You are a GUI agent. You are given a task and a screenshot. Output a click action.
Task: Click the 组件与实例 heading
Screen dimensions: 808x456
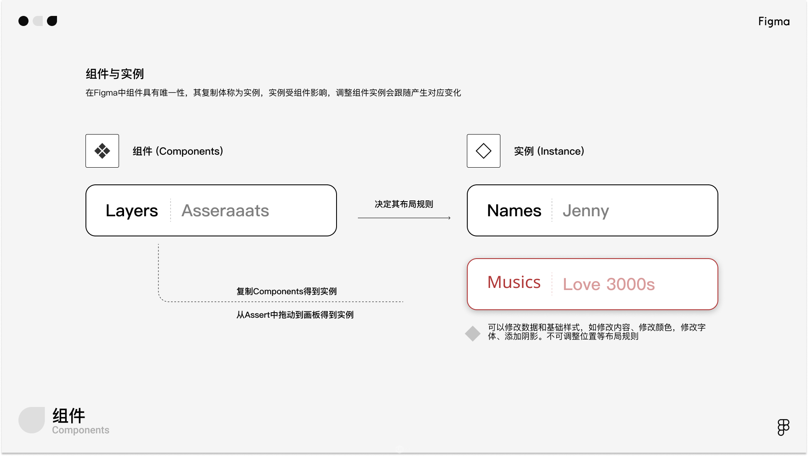(115, 74)
